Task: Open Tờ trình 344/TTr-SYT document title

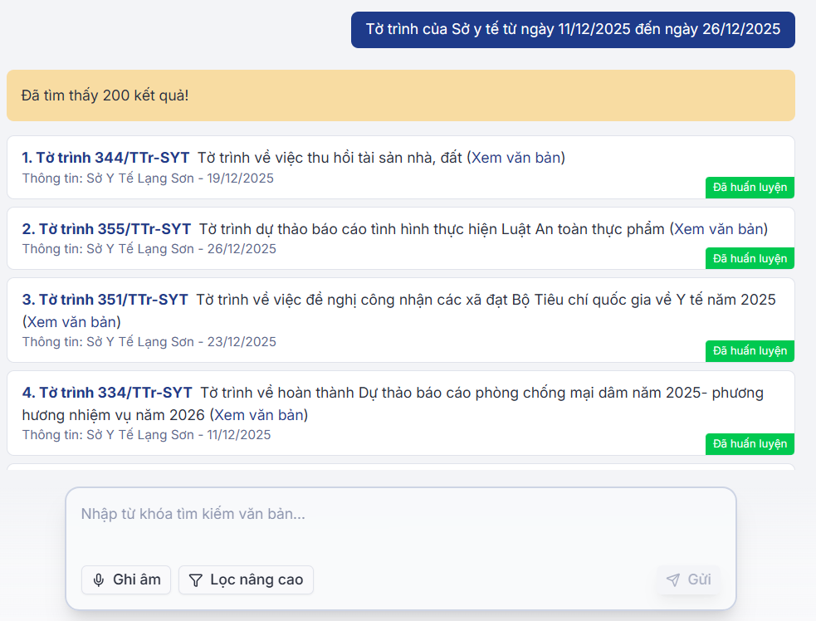Action: tap(106, 158)
